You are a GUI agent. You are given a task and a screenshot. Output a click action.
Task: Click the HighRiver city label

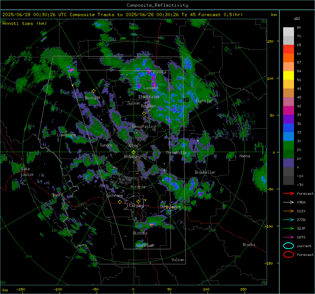[x=145, y=245]
